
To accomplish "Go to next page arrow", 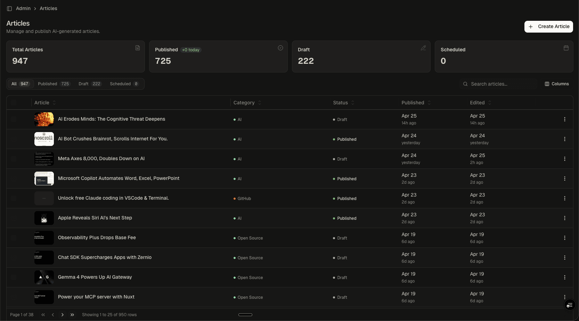I will coord(63,315).
